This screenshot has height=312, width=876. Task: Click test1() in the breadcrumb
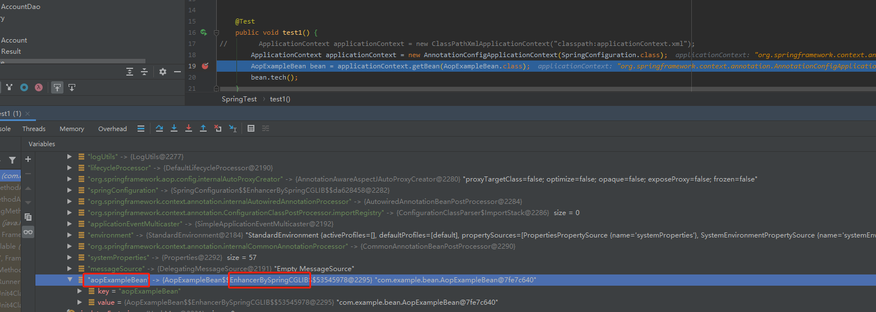pyautogui.click(x=280, y=99)
